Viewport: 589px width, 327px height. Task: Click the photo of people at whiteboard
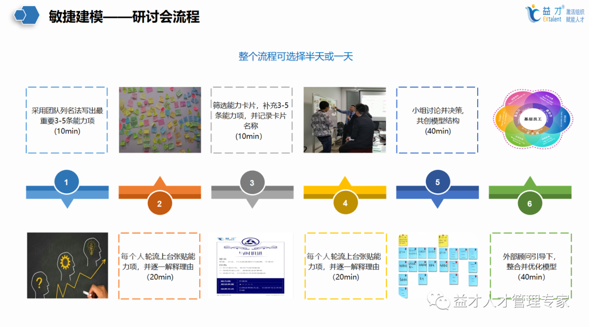[x=345, y=120]
